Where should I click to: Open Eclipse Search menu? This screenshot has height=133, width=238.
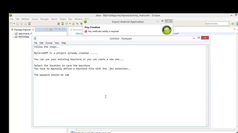pyautogui.click(x=54, y=19)
